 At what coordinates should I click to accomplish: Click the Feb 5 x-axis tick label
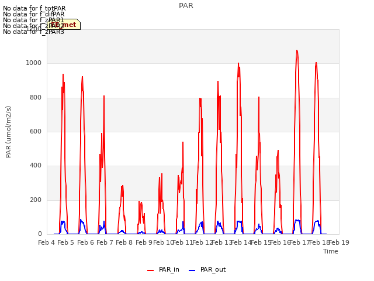[66, 242]
